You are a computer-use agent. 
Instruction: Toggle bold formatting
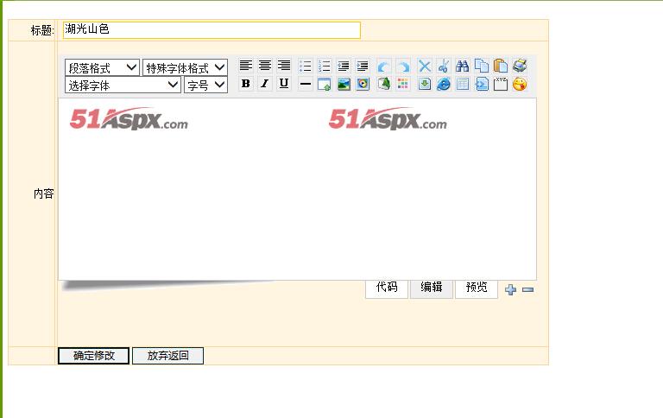(246, 84)
